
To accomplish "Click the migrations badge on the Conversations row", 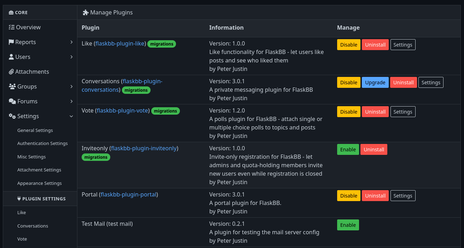I will (136, 90).
